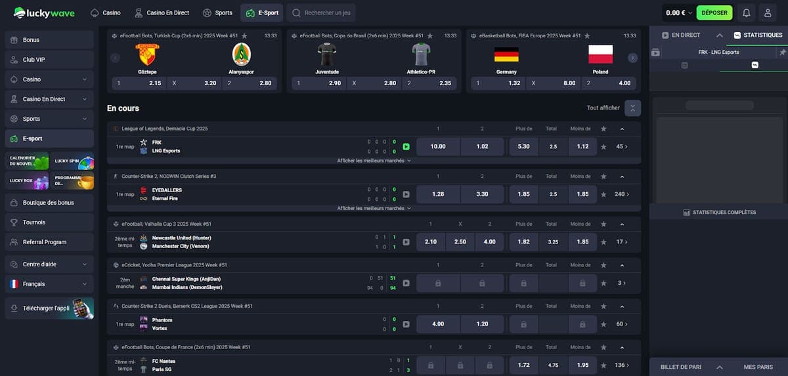Open stream icon for Newcastle United vs Manchester City
Image resolution: width=788 pixels, height=376 pixels.
406,242
